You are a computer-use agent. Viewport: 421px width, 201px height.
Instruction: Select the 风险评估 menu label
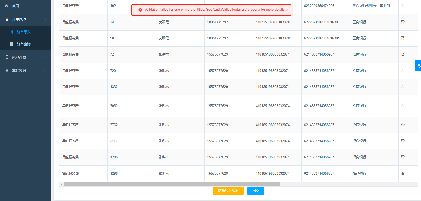[x=19, y=57]
